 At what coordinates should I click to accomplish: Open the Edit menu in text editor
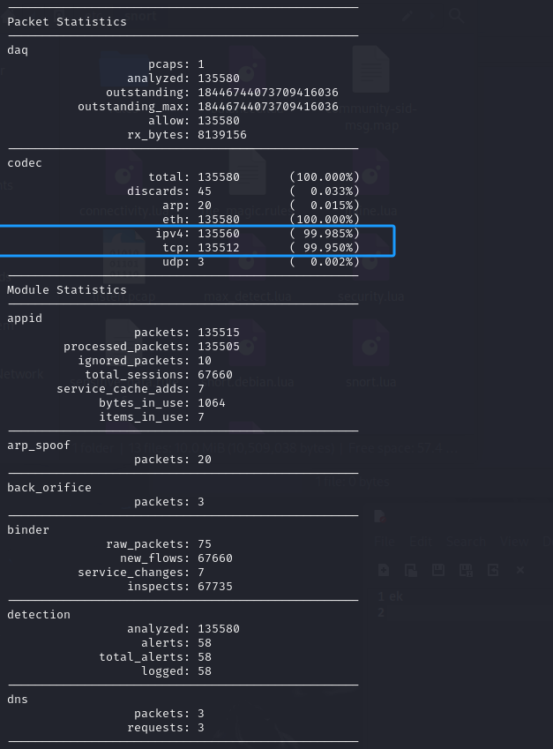click(420, 541)
